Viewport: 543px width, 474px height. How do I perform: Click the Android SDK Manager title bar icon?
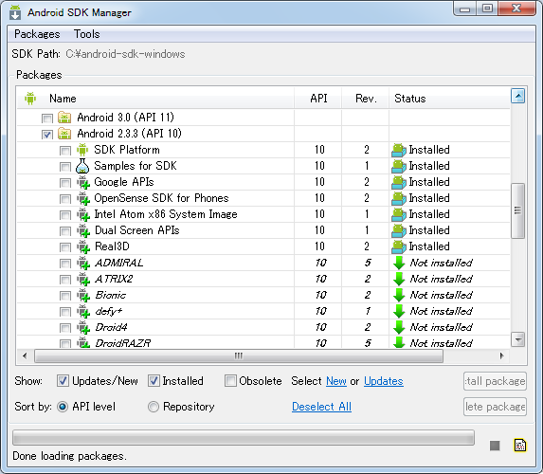tap(15, 12)
